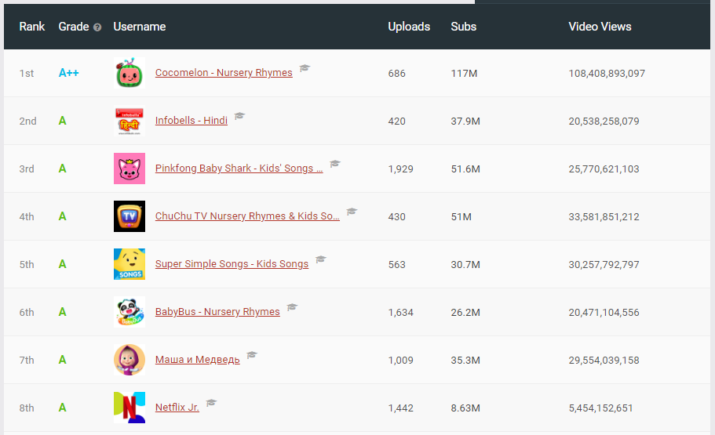Click the graduation cap icon beside Pinkfong Baby Shark

335,164
